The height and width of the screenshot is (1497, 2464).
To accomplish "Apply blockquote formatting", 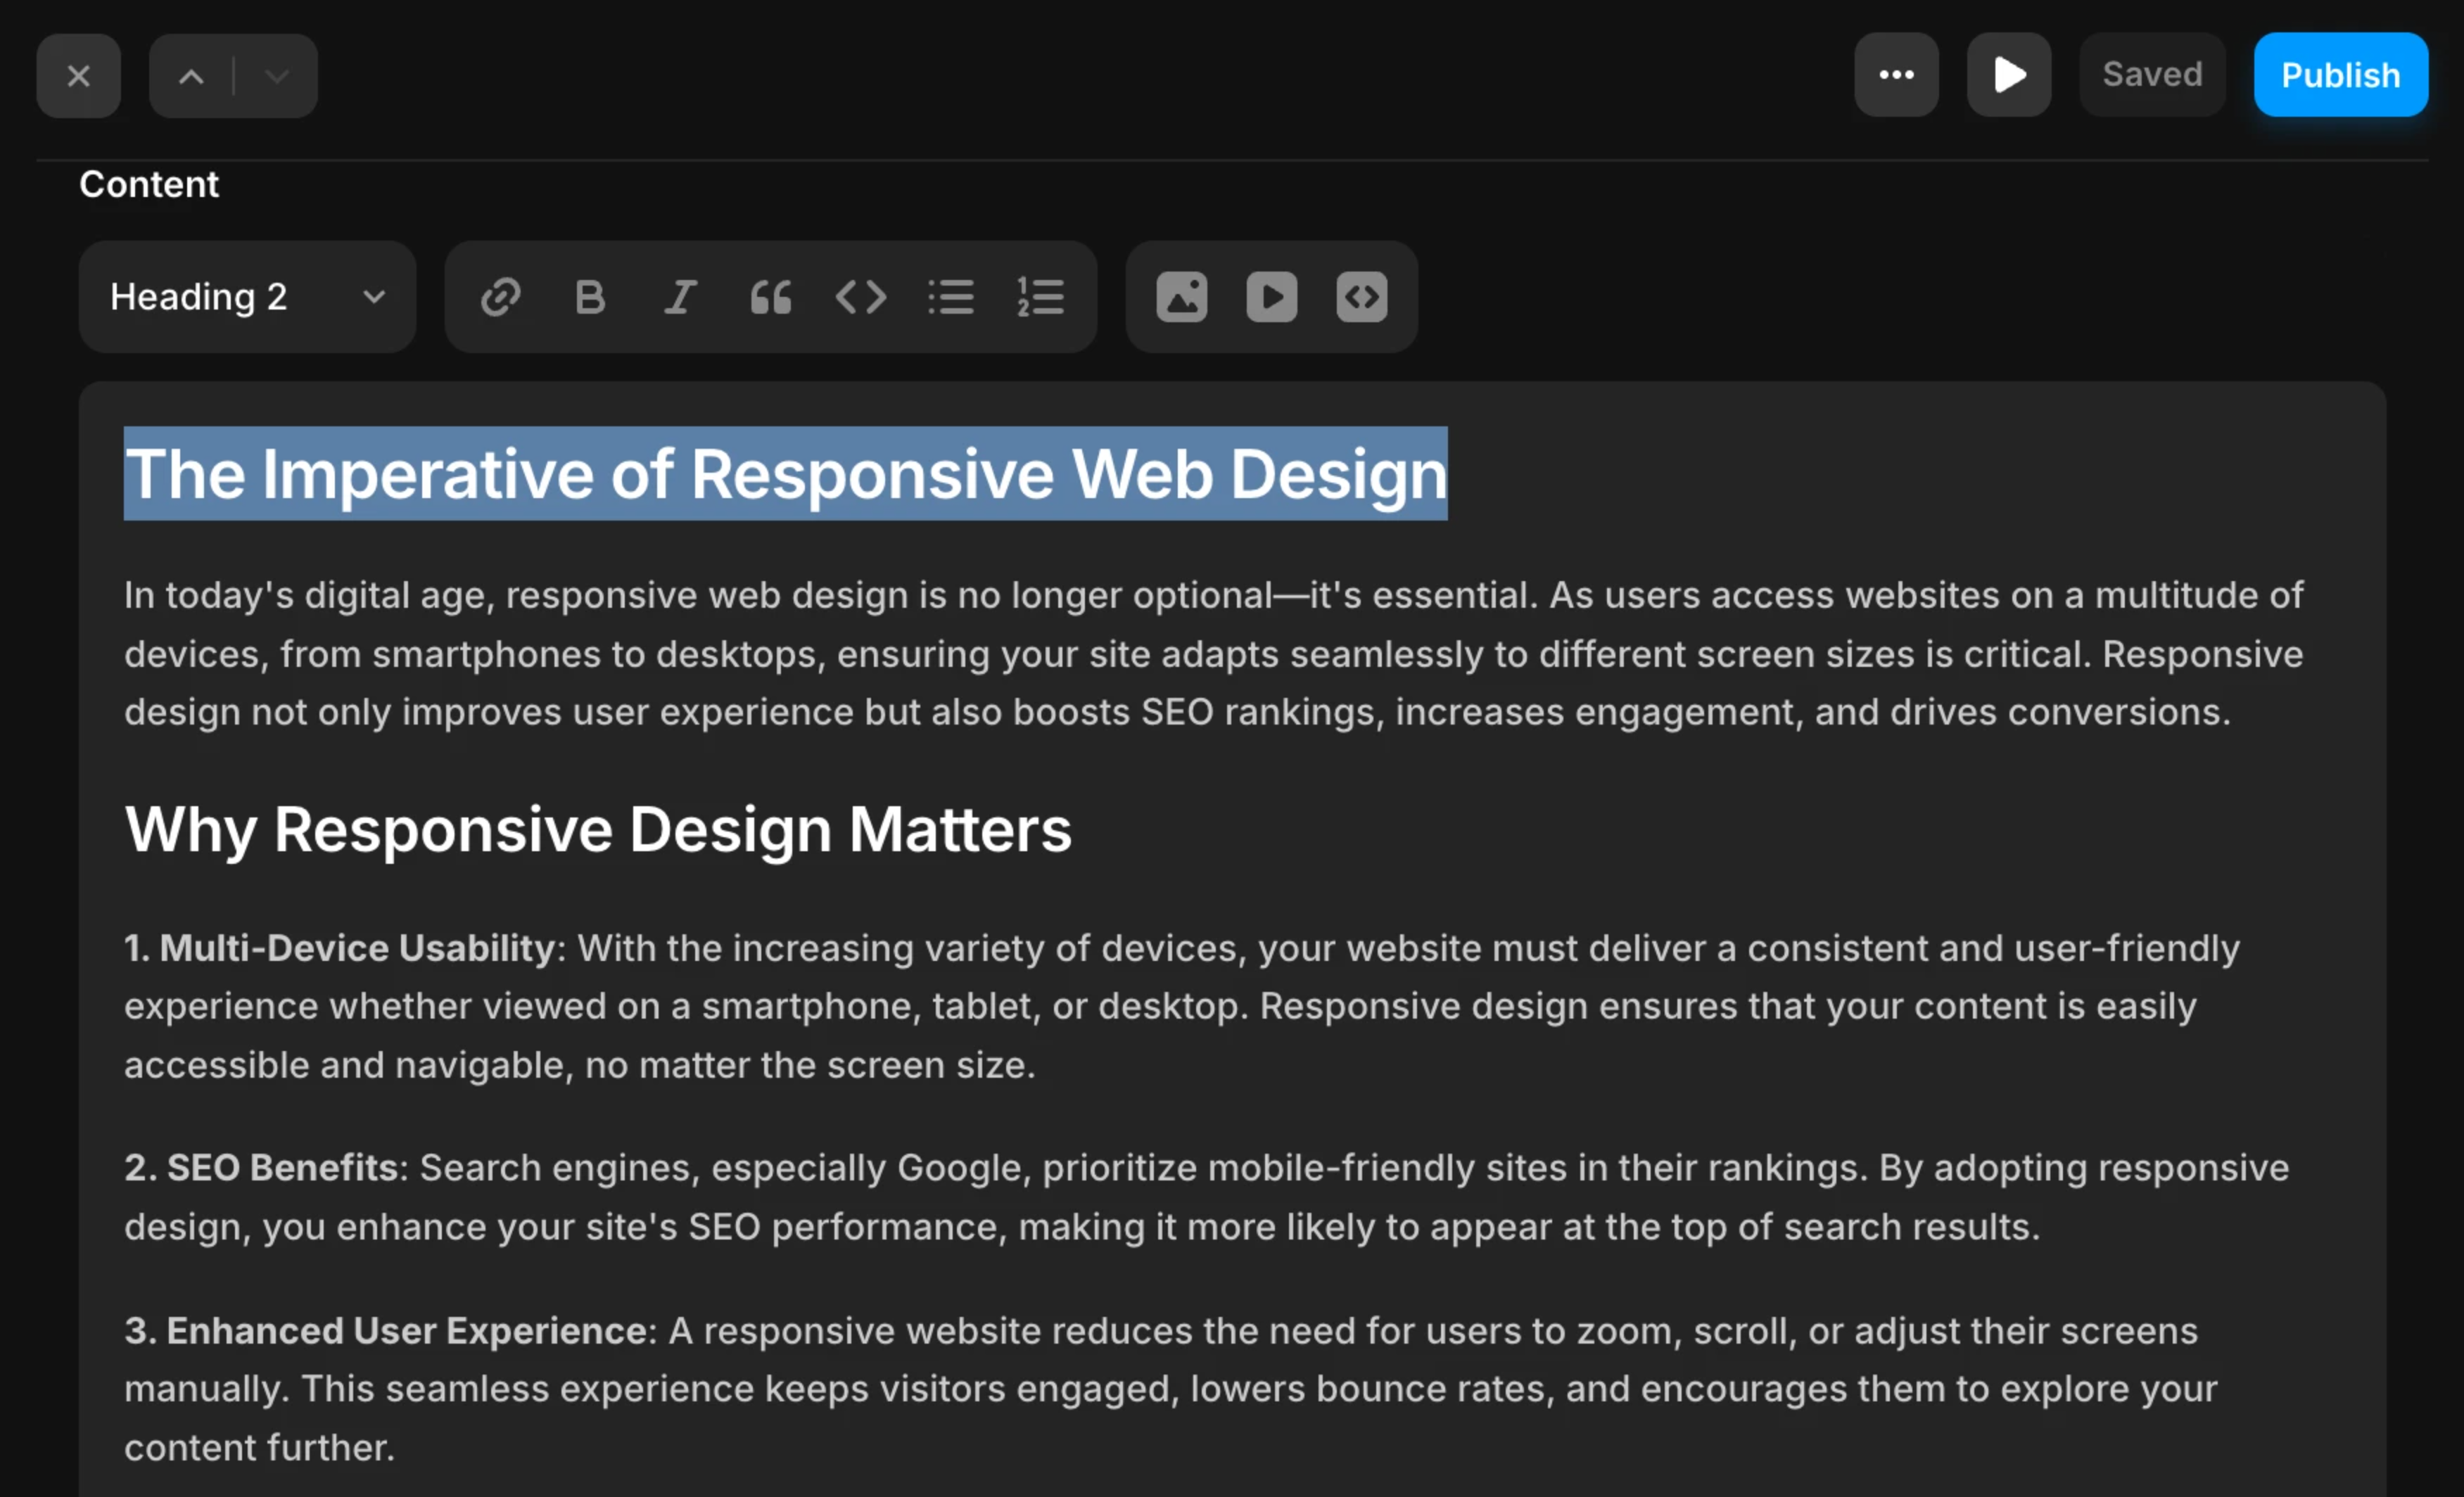I will [770, 297].
